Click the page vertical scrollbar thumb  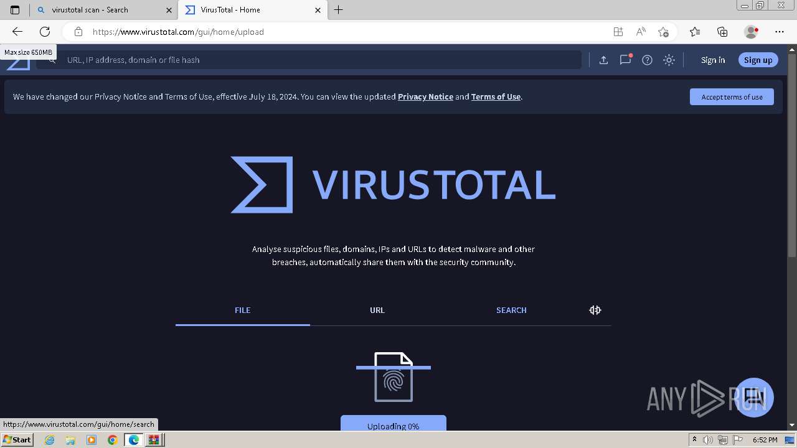tap(792, 156)
